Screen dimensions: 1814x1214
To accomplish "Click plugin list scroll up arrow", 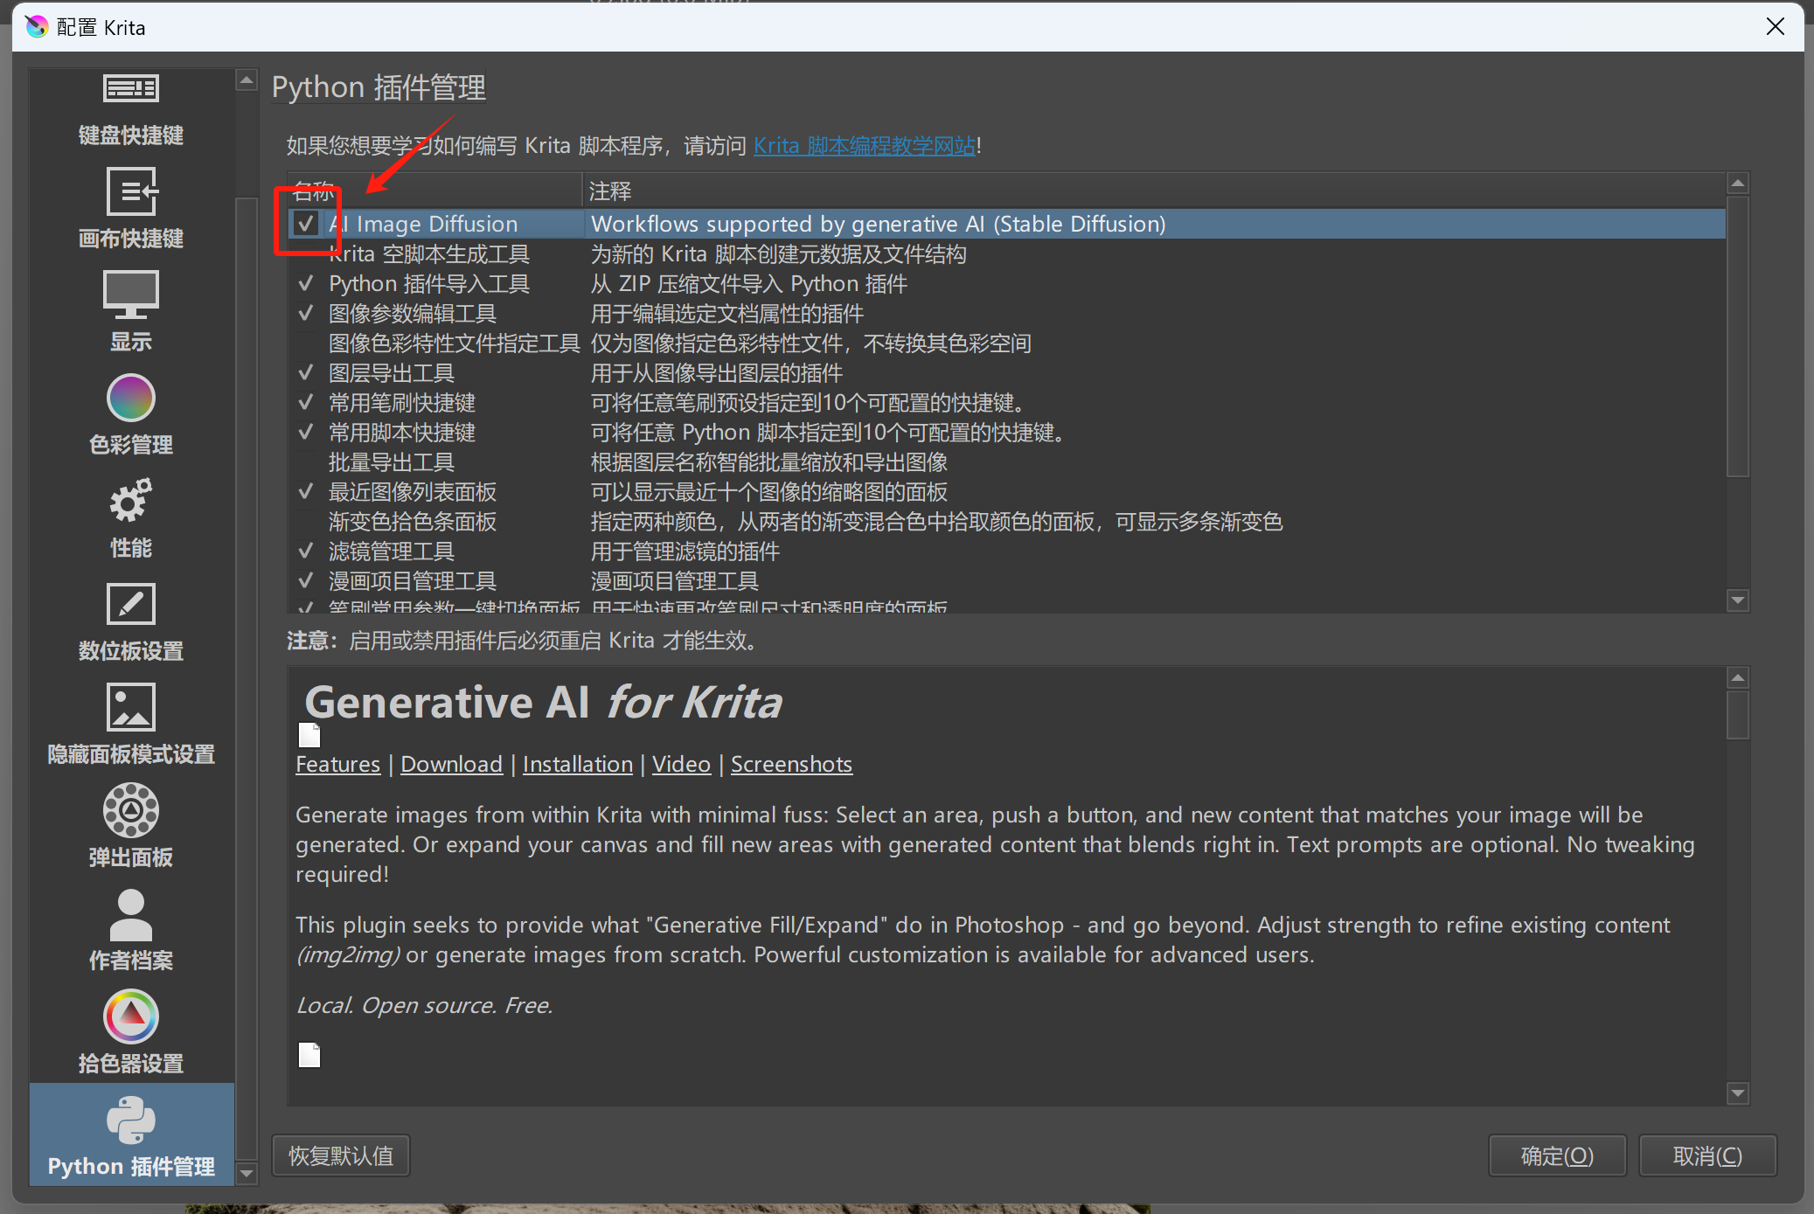I will pos(1738,184).
